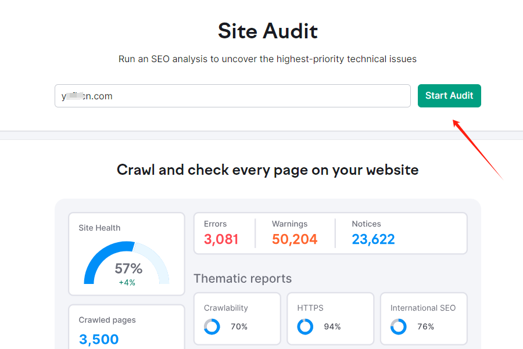Click inside the website domain input field
523x349 pixels.
(232, 96)
